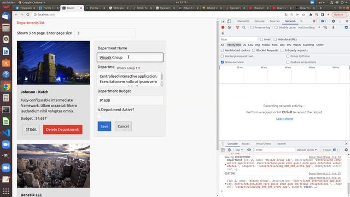Expand more DevTools tabs chevron

[x=301, y=21]
